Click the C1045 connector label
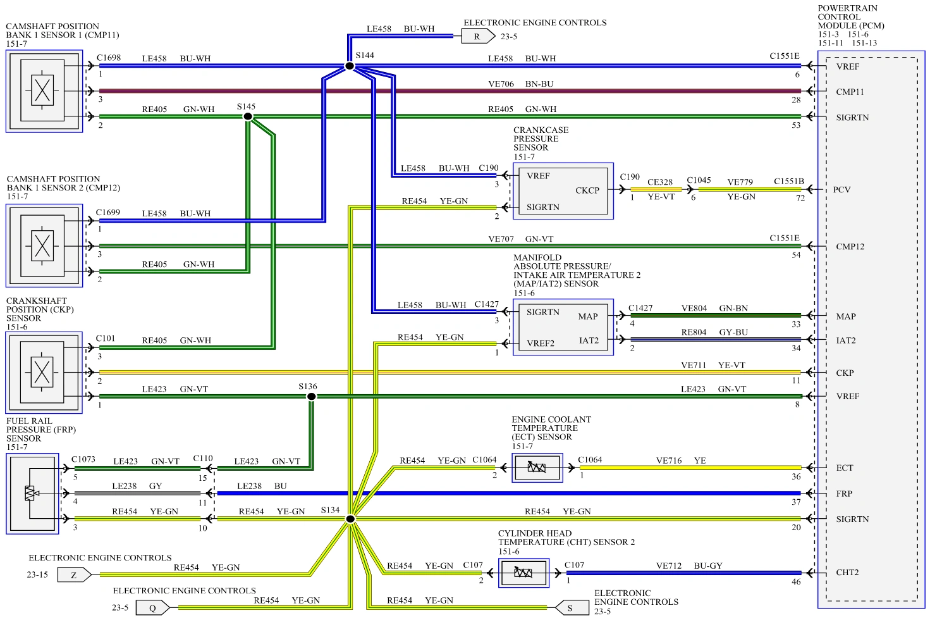Viewport: 930px width, 620px height. pos(699,180)
